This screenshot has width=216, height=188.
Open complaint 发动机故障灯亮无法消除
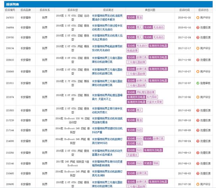coord(107,173)
